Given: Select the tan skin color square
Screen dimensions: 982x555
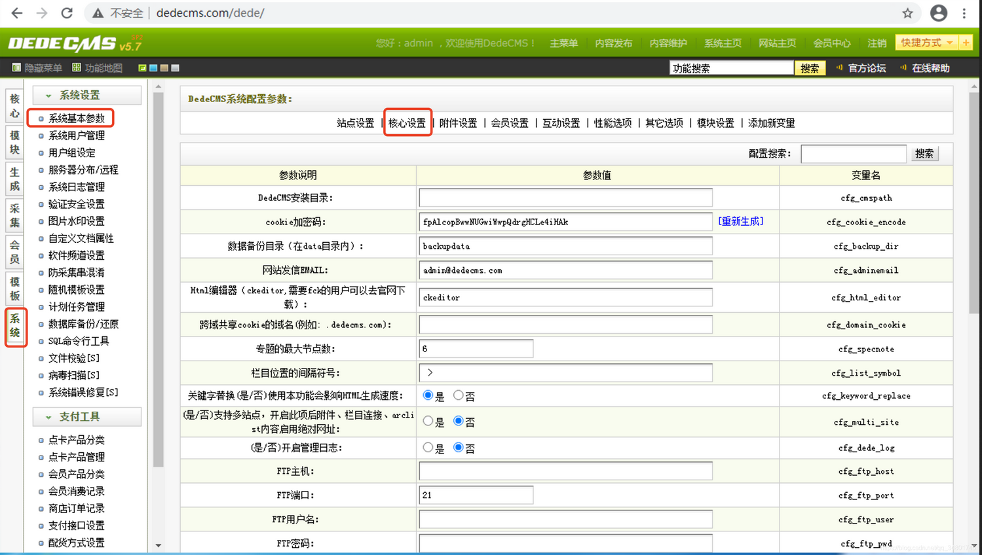Looking at the screenshot, I should [164, 68].
